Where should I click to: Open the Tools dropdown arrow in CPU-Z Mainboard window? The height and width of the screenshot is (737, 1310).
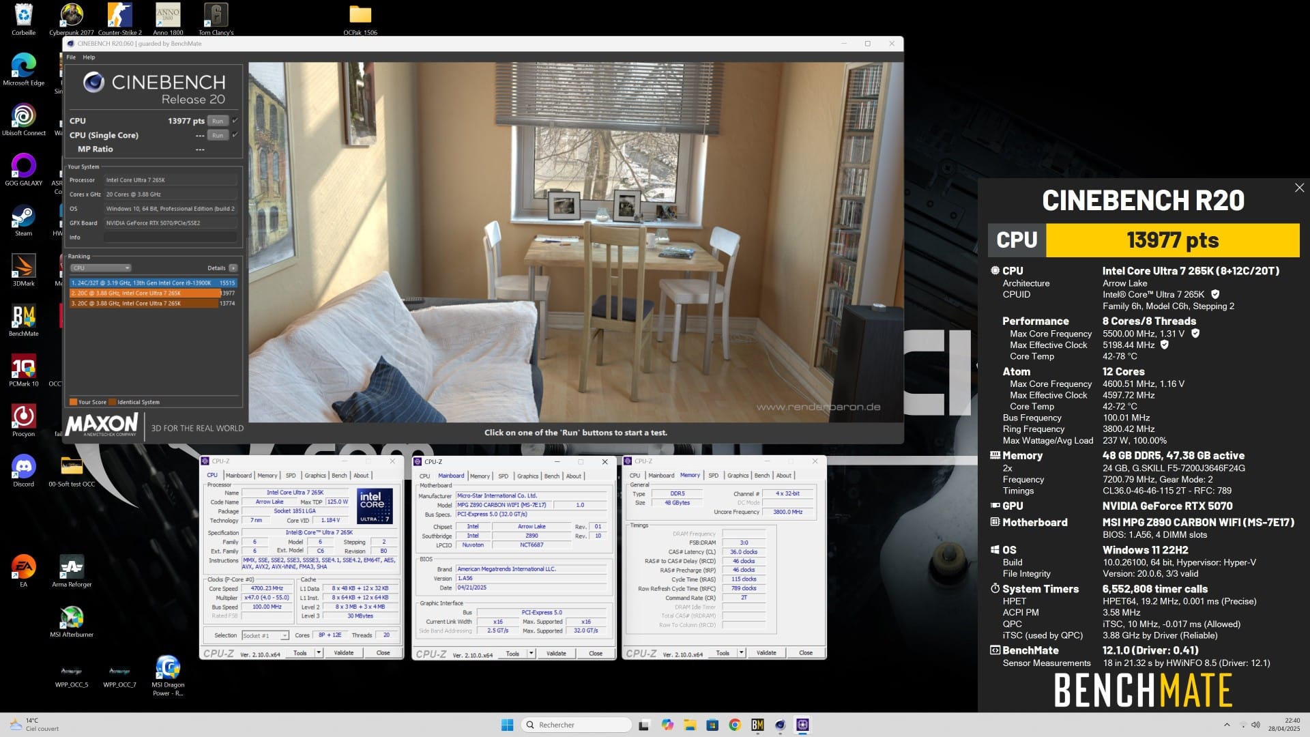click(531, 654)
